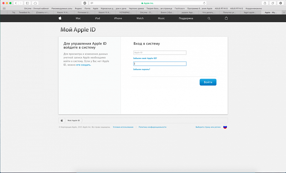Open the shopping bag icon

point(226,18)
